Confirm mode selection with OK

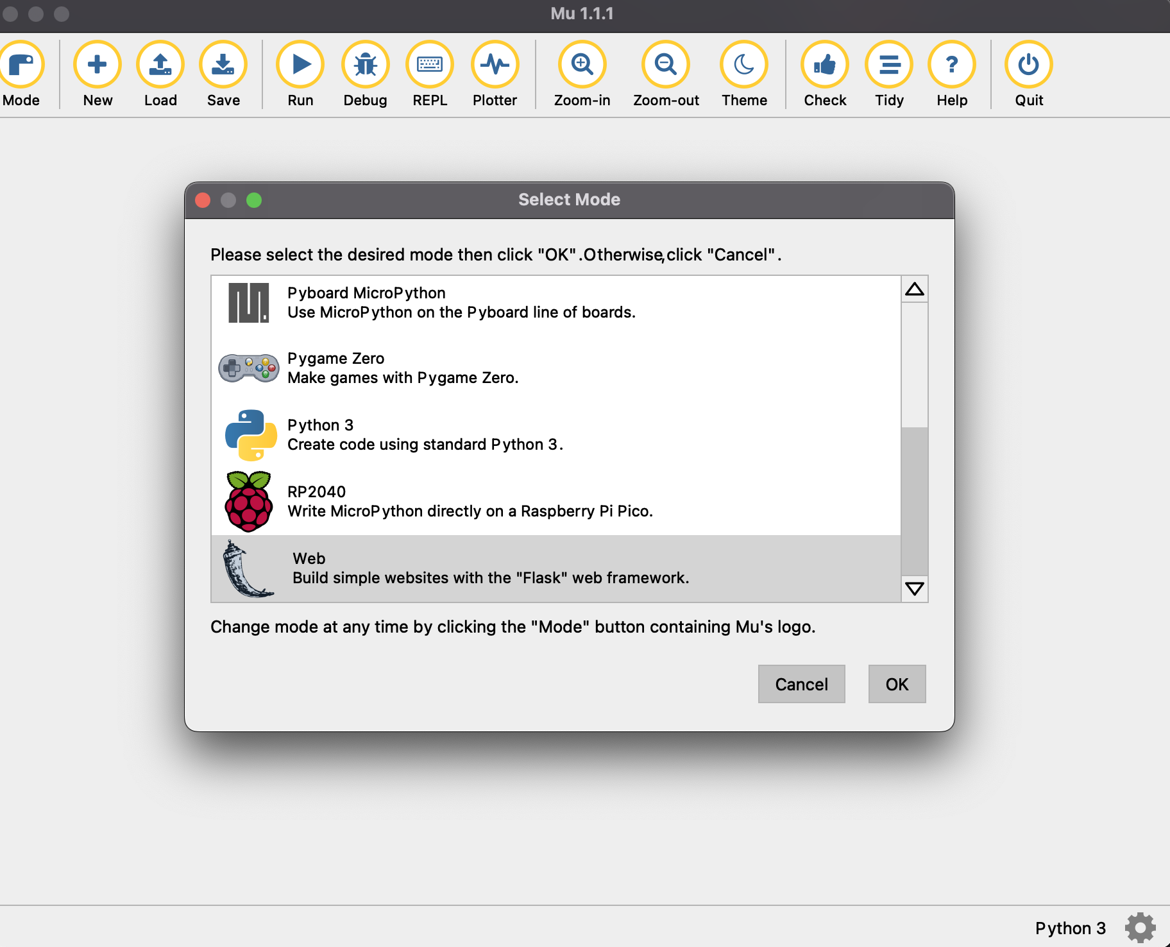[897, 684]
